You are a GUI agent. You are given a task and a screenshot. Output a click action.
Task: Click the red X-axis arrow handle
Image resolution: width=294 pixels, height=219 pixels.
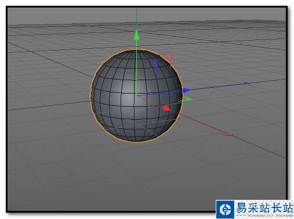point(166,108)
